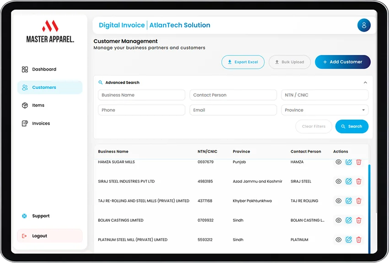Edit the BOLAN CASTINGS LIMITED record

click(349, 220)
